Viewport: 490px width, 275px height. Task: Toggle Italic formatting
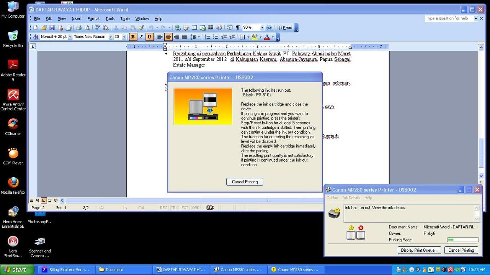click(x=141, y=37)
